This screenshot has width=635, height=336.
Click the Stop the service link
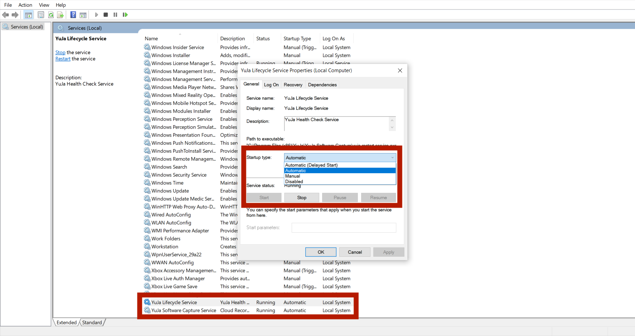60,52
